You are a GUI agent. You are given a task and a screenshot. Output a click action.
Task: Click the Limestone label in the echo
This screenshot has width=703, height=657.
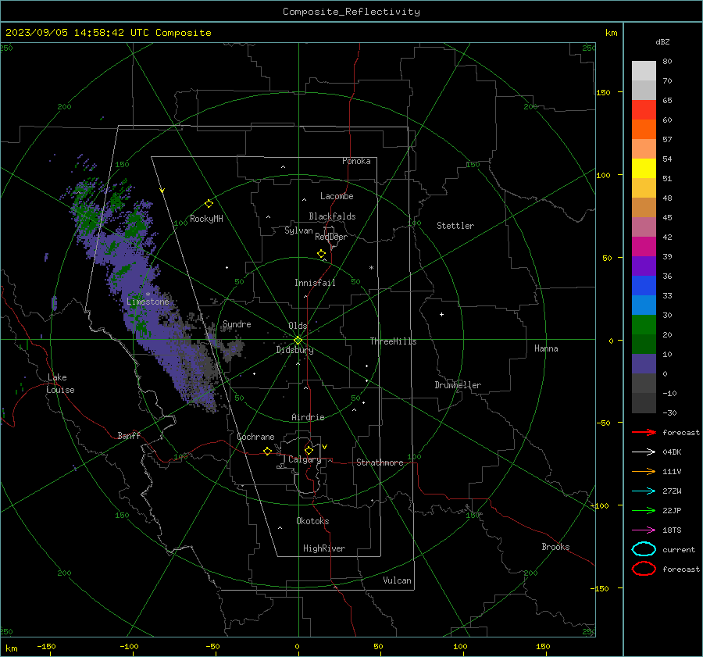(x=148, y=302)
